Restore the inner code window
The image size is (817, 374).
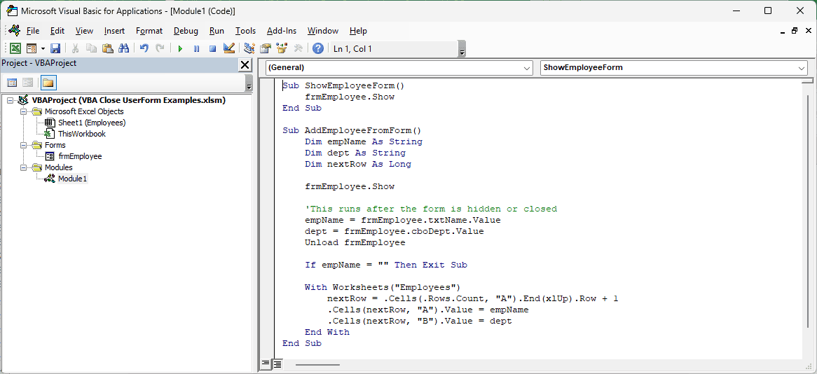[x=794, y=31]
